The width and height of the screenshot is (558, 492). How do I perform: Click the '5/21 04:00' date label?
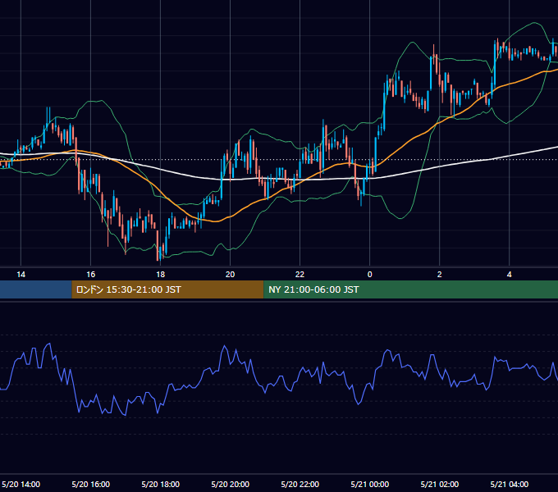tap(510, 484)
